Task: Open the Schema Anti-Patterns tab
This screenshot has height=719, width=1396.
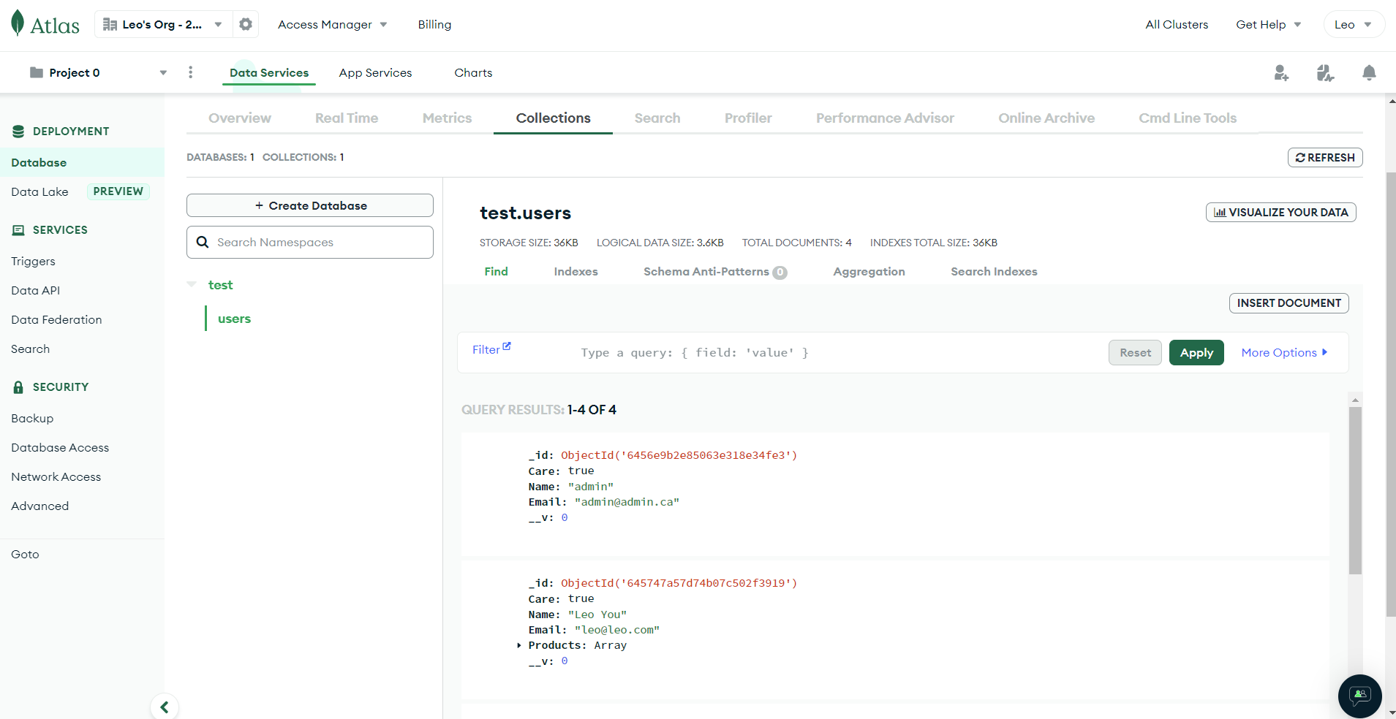Action: pos(715,272)
